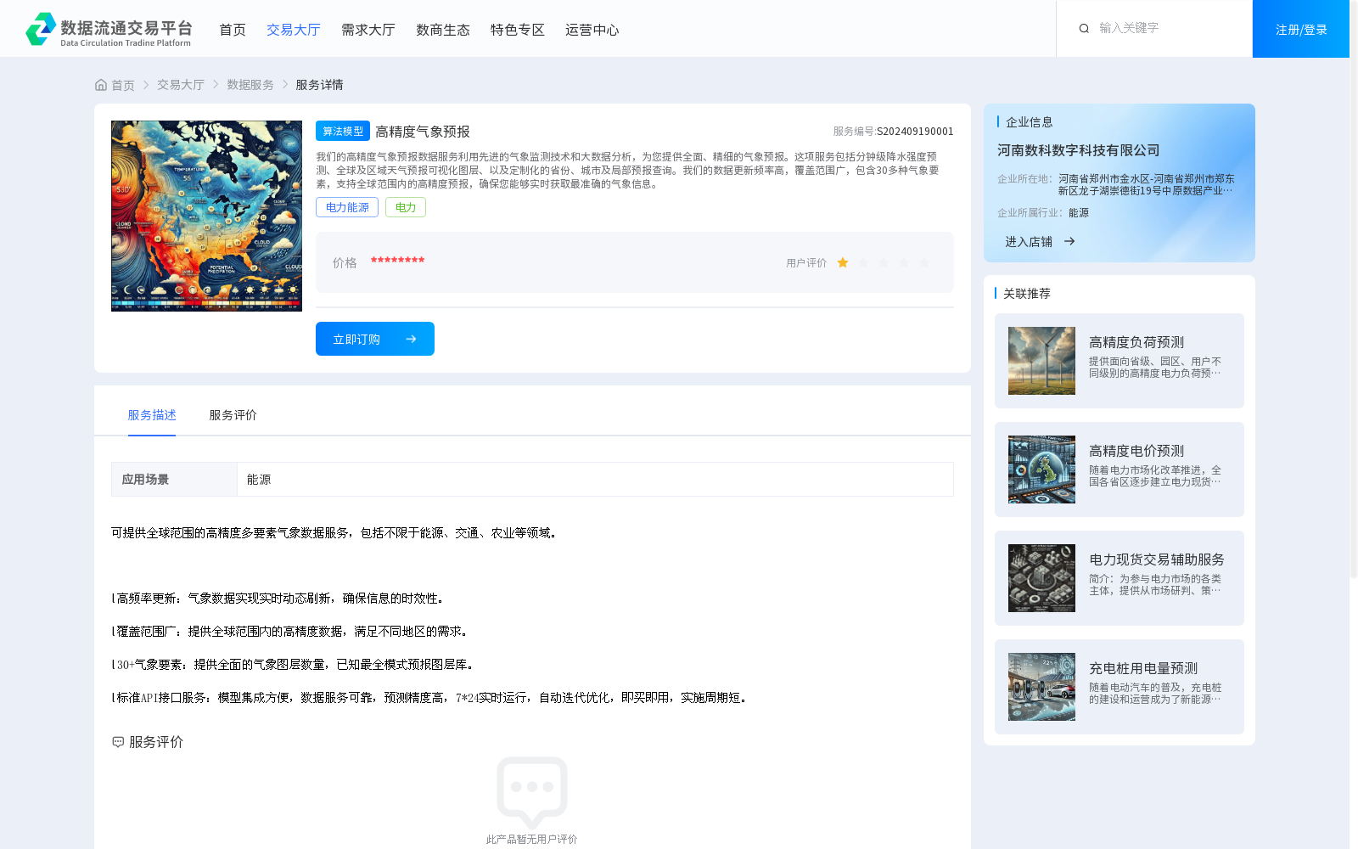Switch to the 服务描述 tab
The height and width of the screenshot is (849, 1358).
point(152,415)
